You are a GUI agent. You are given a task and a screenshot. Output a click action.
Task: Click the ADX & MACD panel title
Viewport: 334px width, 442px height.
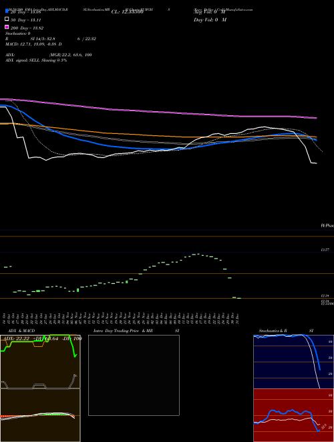(21, 331)
